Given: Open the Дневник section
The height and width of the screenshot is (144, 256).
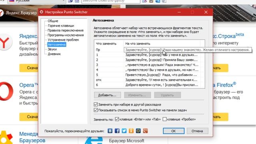Looking at the screenshot, I should pyautogui.click(x=54, y=54).
